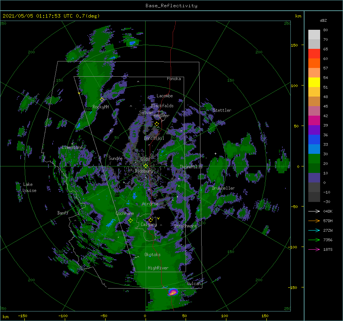Click the Strathmore city label
This screenshot has height=321, width=343.
185,226
